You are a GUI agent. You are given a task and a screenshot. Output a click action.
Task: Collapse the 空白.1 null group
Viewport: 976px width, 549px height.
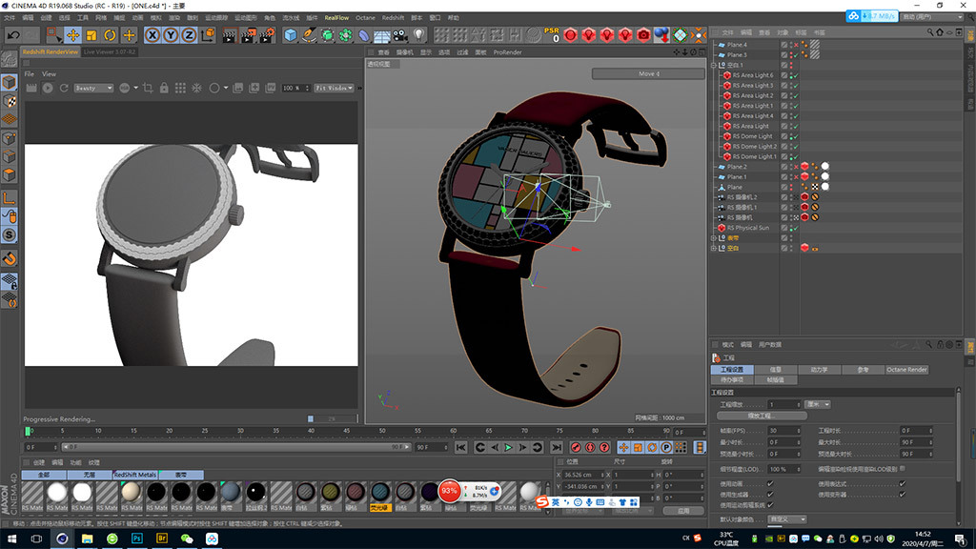pos(714,66)
